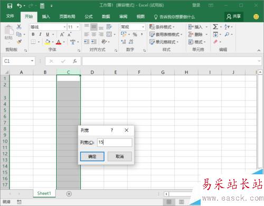This screenshot has width=264, height=206.
Task: Click the Sort and Filter icon
Action: (227, 27)
